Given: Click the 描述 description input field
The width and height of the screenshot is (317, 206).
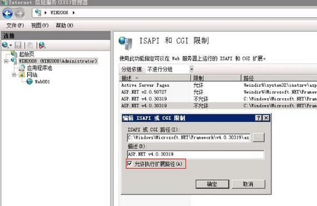Looking at the screenshot, I should coord(195,154).
